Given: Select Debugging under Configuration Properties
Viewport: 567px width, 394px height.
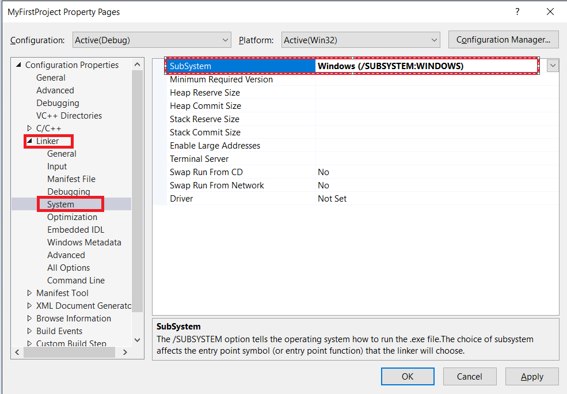Looking at the screenshot, I should point(58,103).
